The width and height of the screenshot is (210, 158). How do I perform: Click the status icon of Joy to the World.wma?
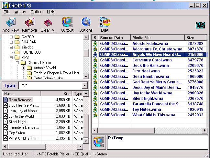(x=95, y=93)
